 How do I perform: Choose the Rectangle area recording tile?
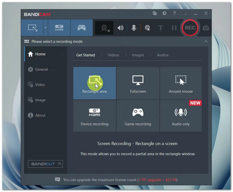coord(95,83)
